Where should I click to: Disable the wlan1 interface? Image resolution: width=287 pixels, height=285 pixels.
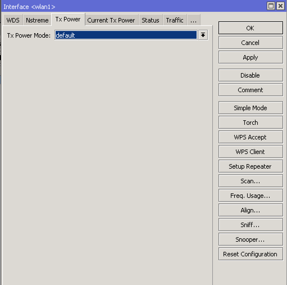point(250,75)
